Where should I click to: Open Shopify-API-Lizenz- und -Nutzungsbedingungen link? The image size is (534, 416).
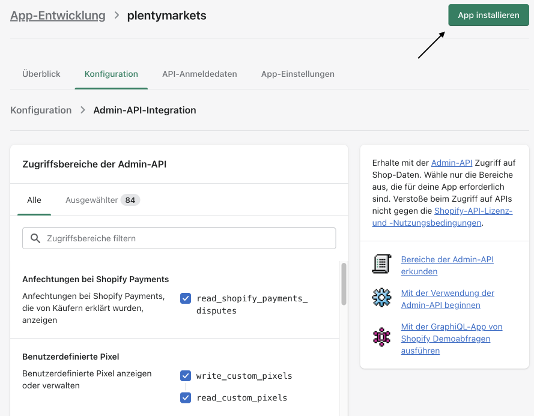[442, 217]
